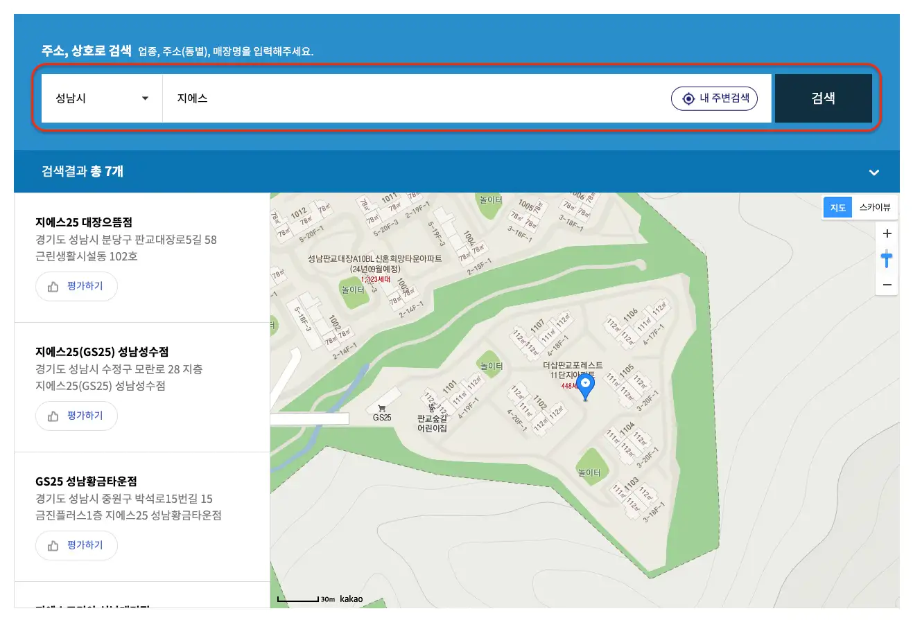Click the 성남판교대장A10BL 신혼희망타운아파트 map label
This screenshot has height=620, width=913.
375,263
